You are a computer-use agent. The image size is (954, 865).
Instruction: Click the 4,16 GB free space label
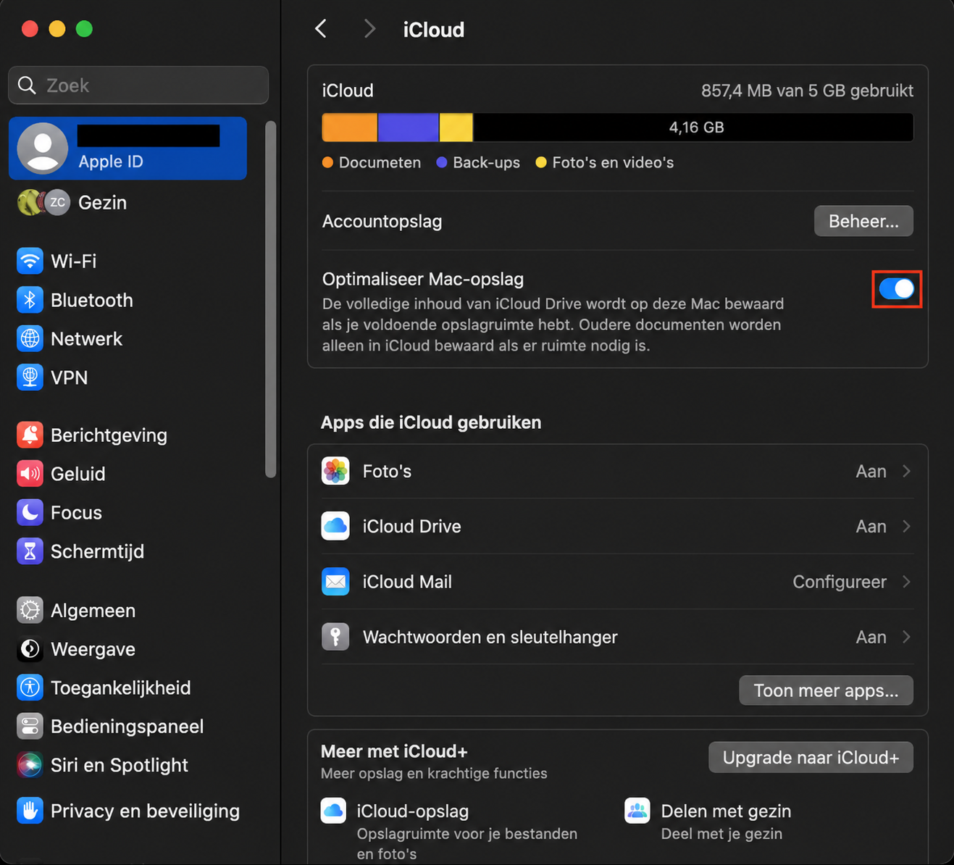(696, 128)
